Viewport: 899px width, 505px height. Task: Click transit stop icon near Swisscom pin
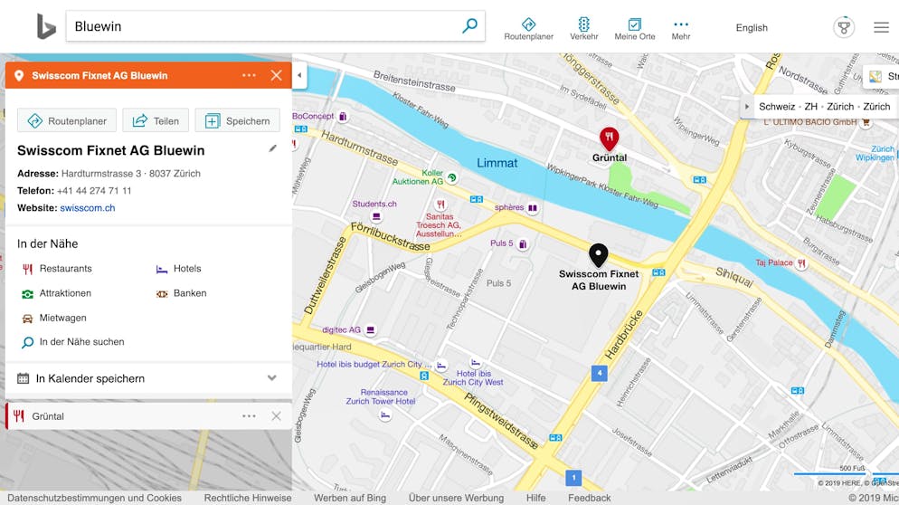click(x=658, y=272)
